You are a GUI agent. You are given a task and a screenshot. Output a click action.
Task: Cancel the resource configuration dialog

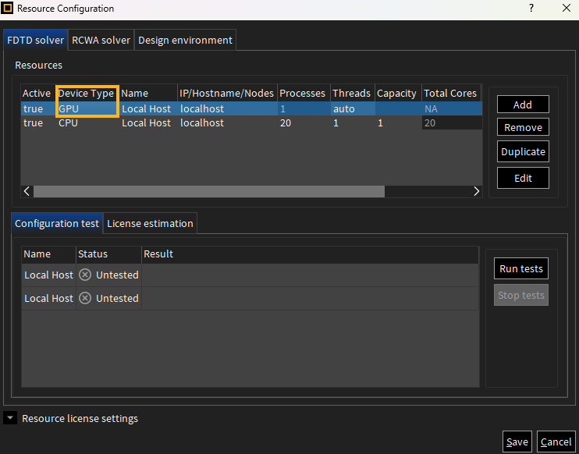[x=556, y=442]
